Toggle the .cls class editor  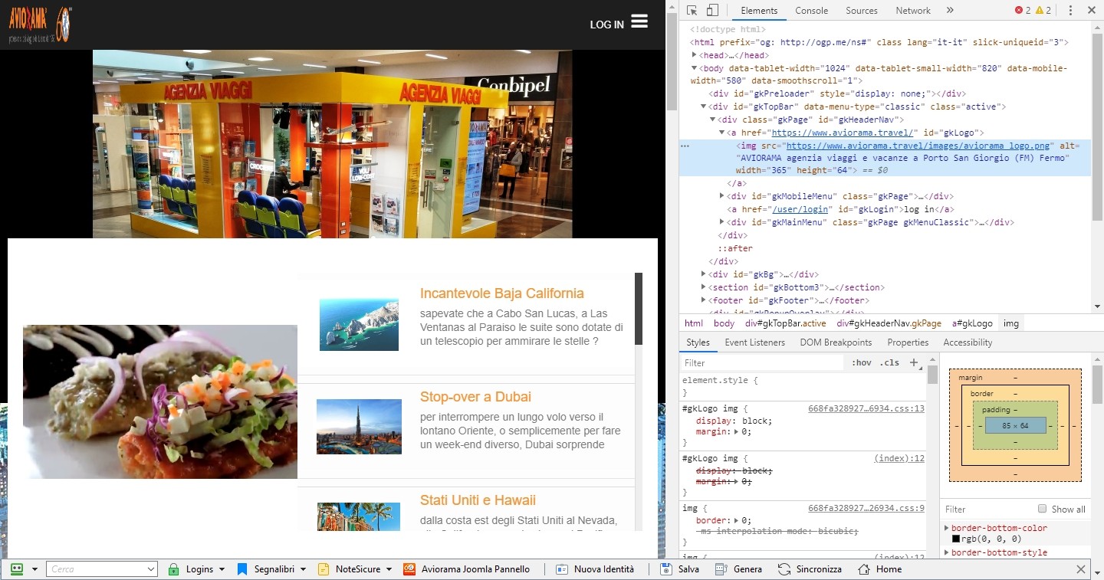click(x=889, y=362)
